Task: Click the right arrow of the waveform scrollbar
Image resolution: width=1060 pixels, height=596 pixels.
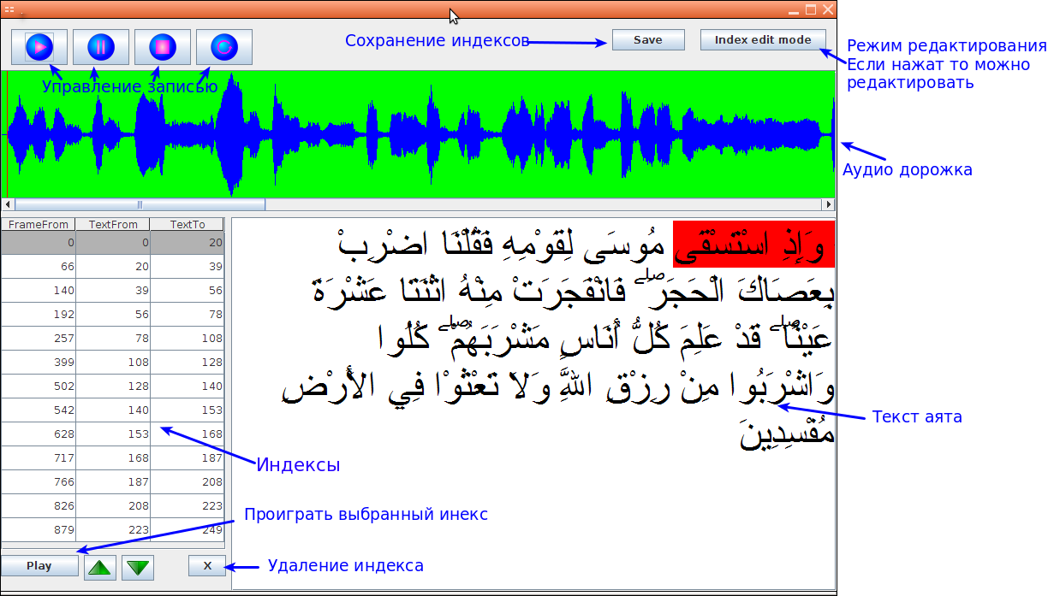Action: click(x=828, y=205)
